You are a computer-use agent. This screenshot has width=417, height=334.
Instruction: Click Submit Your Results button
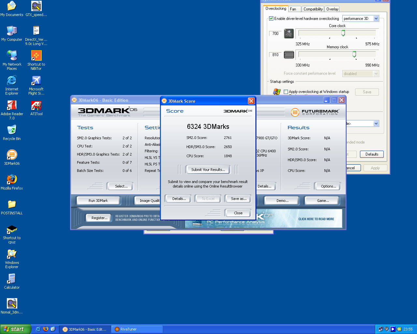coord(208,170)
